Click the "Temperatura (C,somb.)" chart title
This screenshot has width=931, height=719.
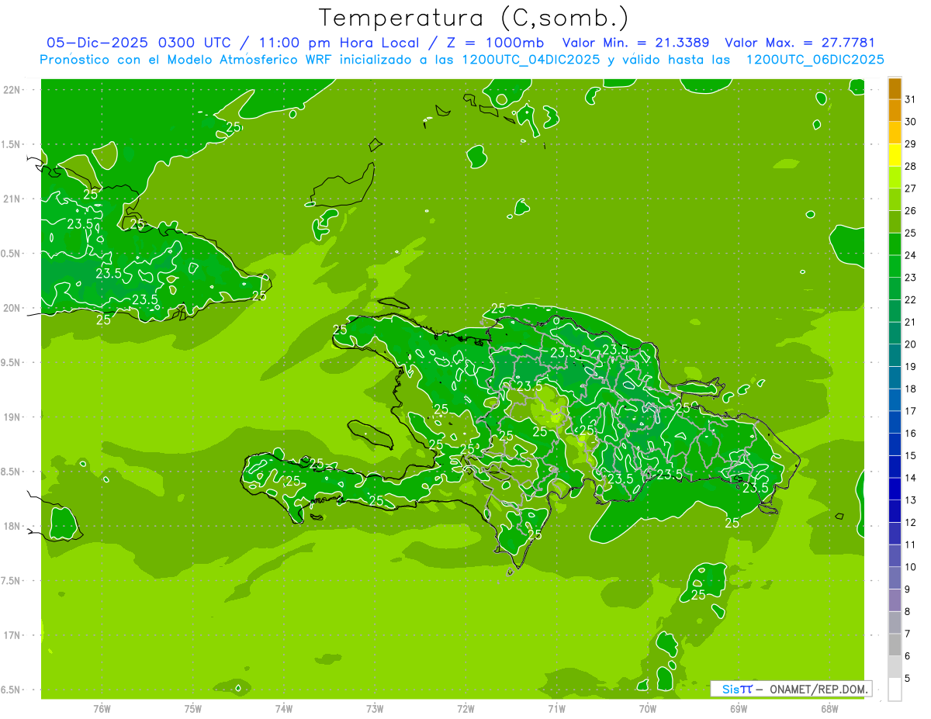click(x=474, y=18)
